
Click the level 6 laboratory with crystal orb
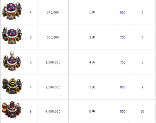click(x=12, y=61)
